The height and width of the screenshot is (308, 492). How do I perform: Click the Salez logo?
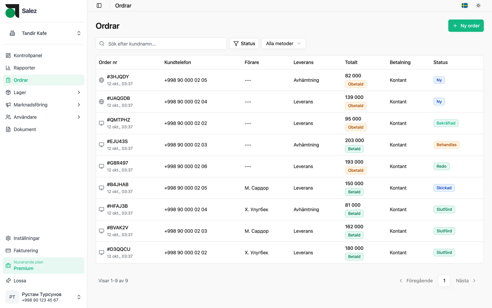click(12, 11)
